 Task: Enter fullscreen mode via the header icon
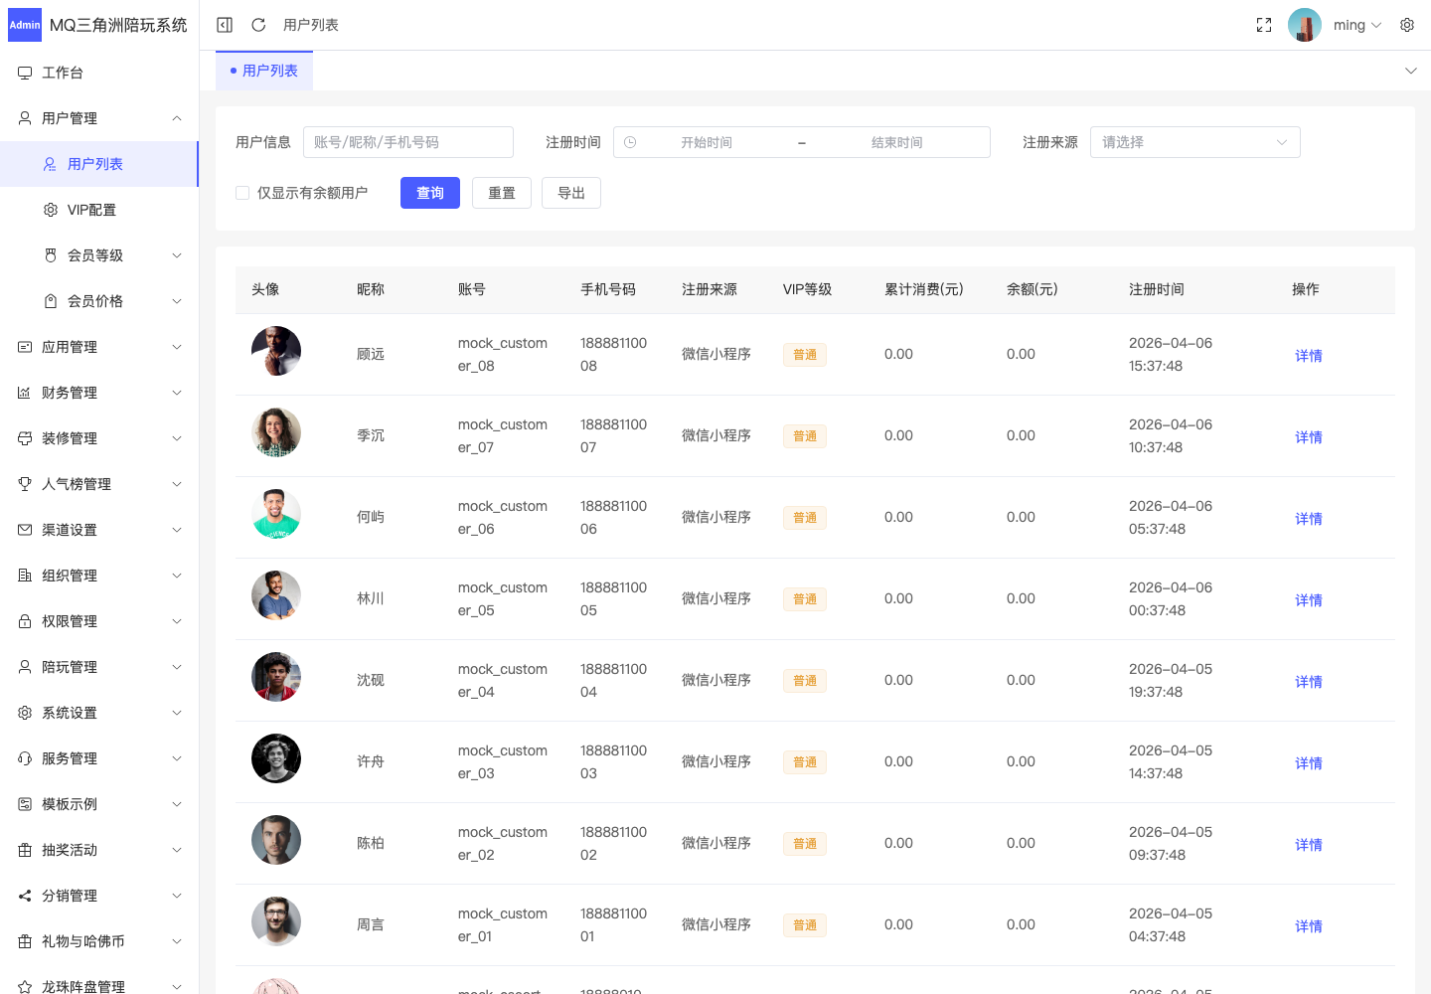(x=1264, y=25)
